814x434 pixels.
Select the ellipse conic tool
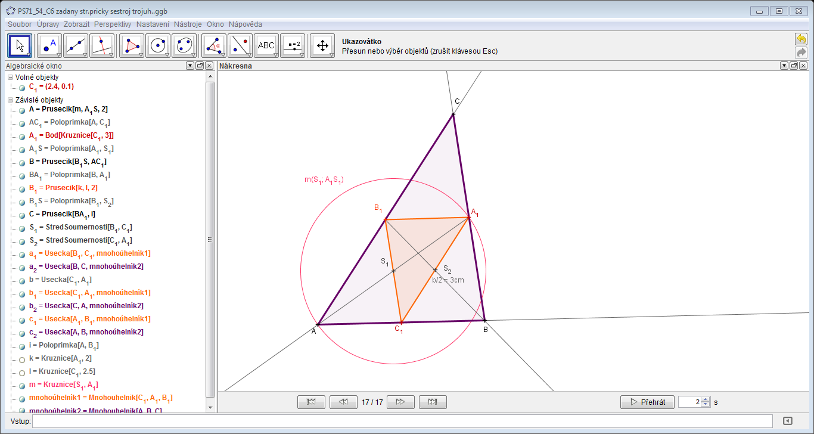pos(184,45)
